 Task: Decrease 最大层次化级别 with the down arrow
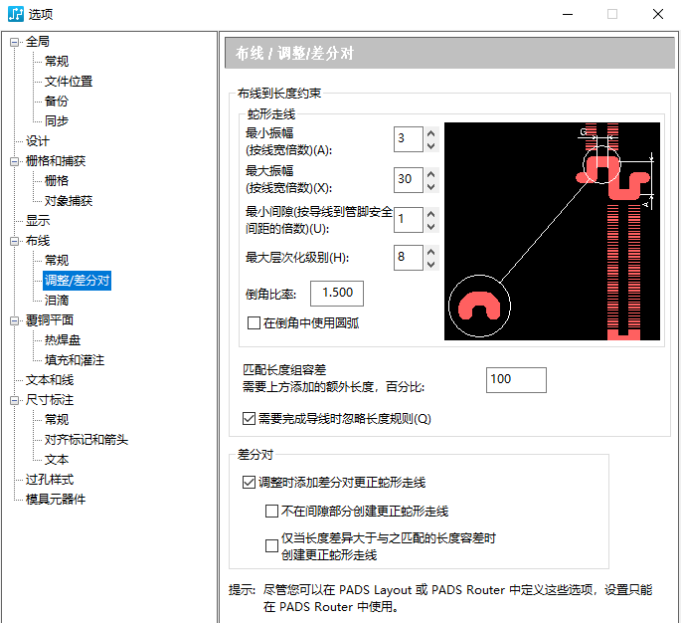tap(430, 264)
